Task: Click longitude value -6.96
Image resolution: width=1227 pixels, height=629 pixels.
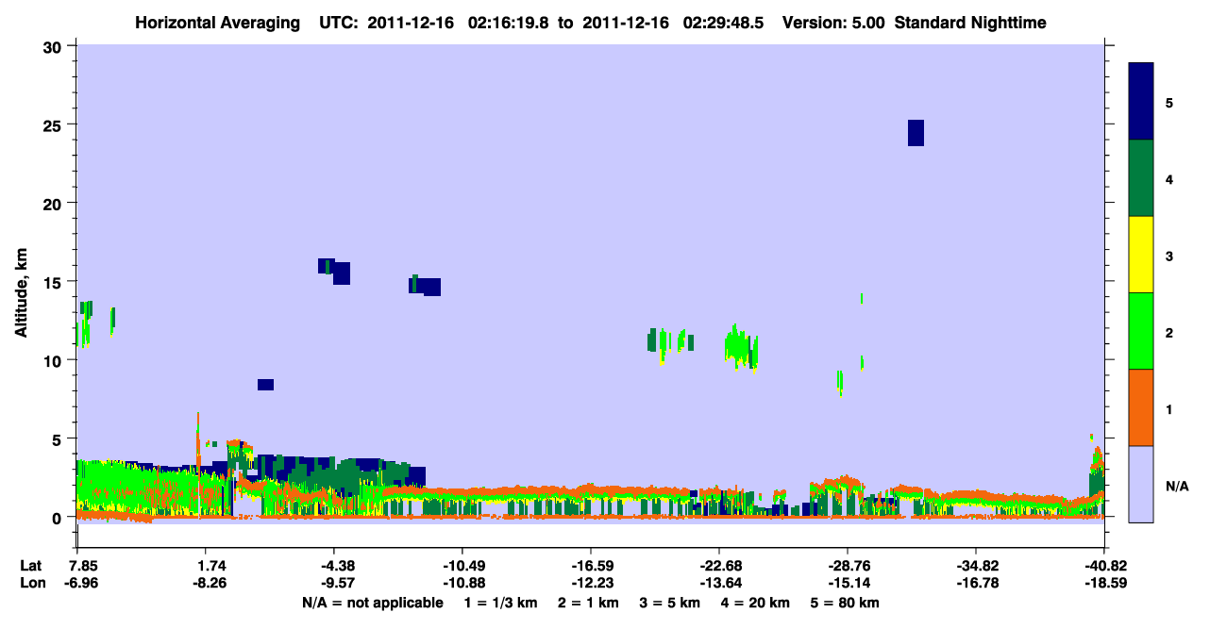Action: pyautogui.click(x=76, y=583)
